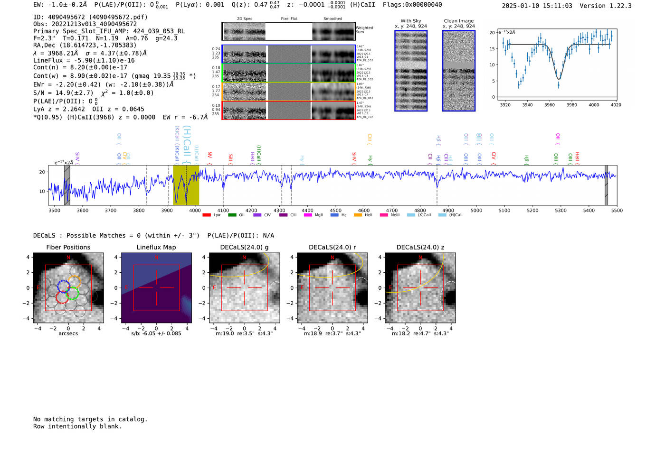This screenshot has height=452, width=665.
Task: Click the Weighted Sum 2D spectrum strip
Action: (x=288, y=31)
